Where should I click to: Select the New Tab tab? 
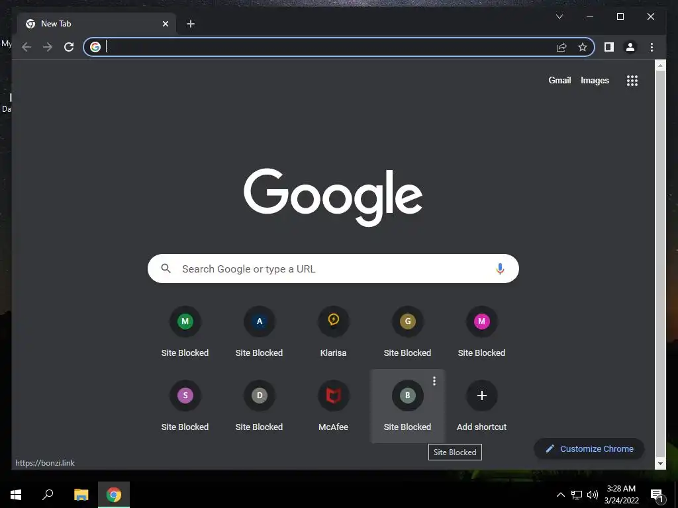(97, 24)
